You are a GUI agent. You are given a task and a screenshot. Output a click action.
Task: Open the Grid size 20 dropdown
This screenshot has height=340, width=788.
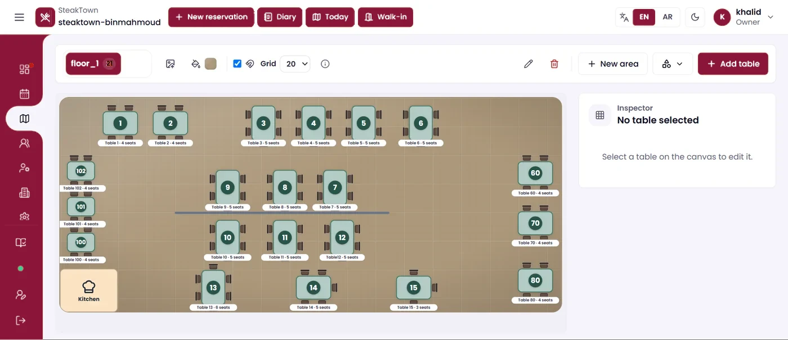tap(295, 64)
